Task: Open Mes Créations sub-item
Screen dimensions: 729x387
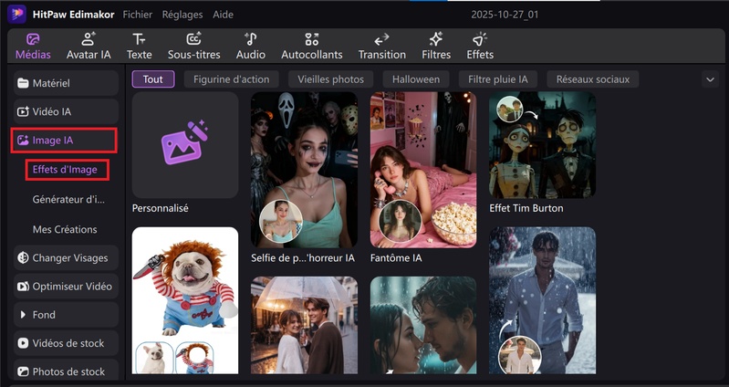Action: click(x=65, y=229)
